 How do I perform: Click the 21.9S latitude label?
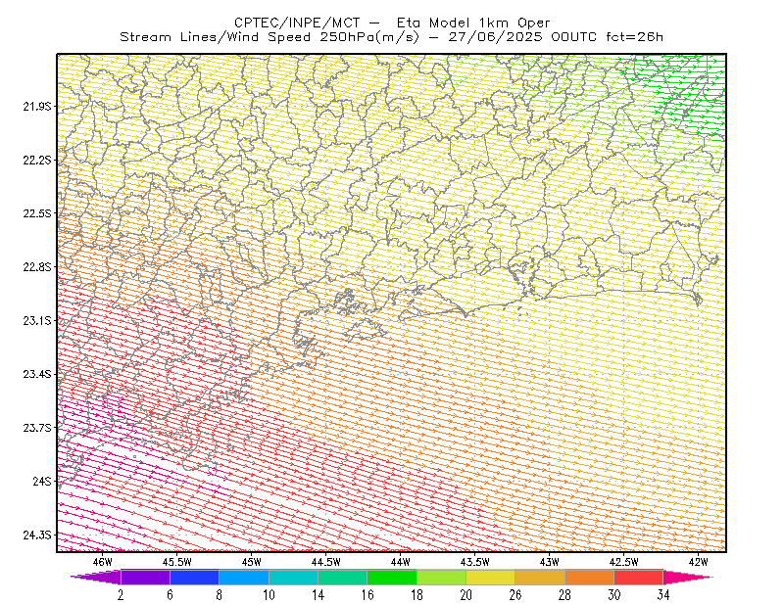point(36,107)
